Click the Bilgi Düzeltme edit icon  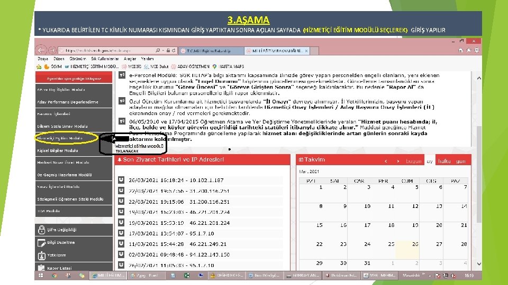click(x=41, y=242)
